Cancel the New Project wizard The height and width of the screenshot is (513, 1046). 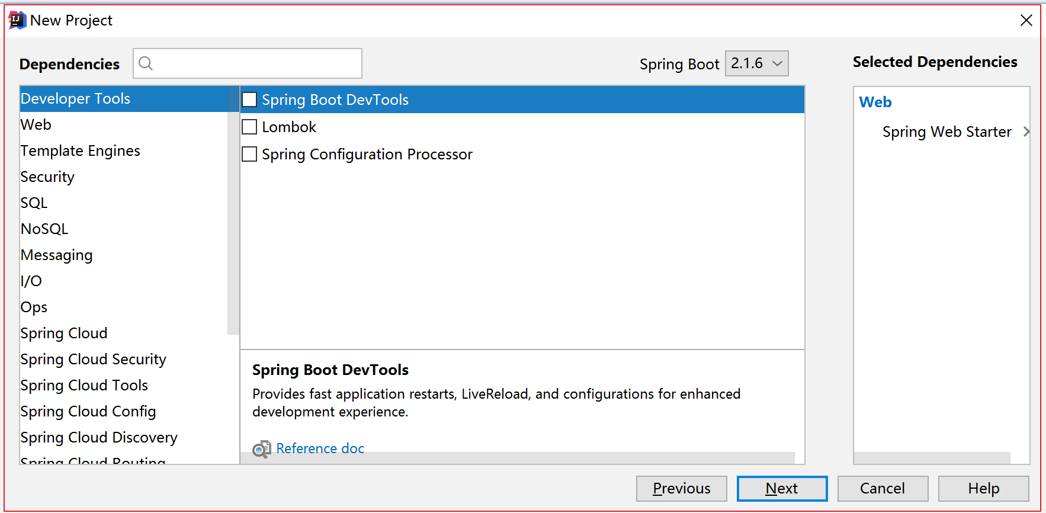coord(883,489)
